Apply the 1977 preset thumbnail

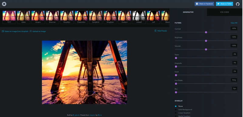point(9,17)
